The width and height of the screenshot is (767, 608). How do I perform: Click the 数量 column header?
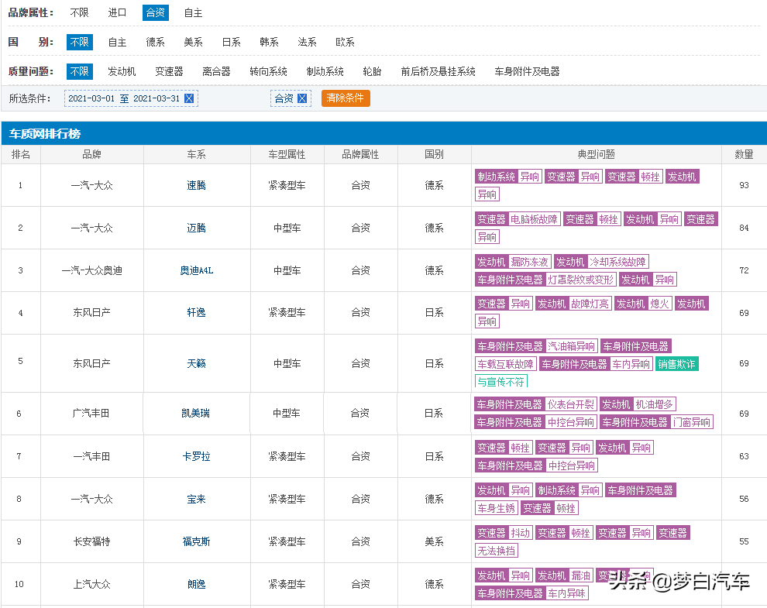tap(744, 155)
